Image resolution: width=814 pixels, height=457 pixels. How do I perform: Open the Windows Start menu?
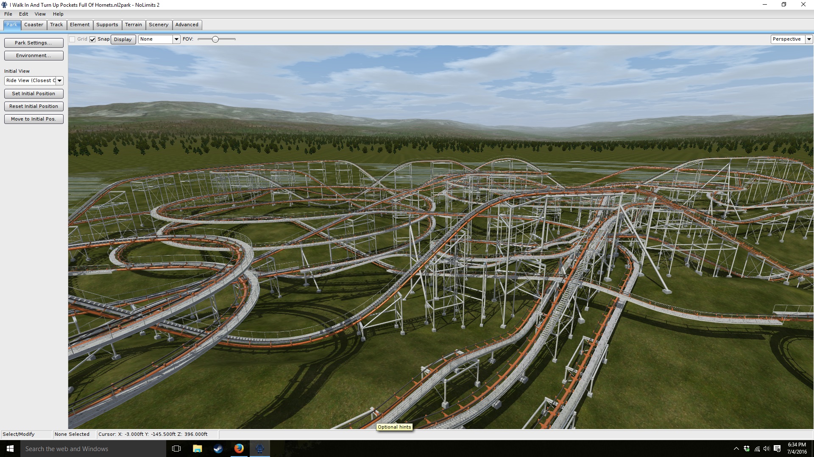point(10,449)
